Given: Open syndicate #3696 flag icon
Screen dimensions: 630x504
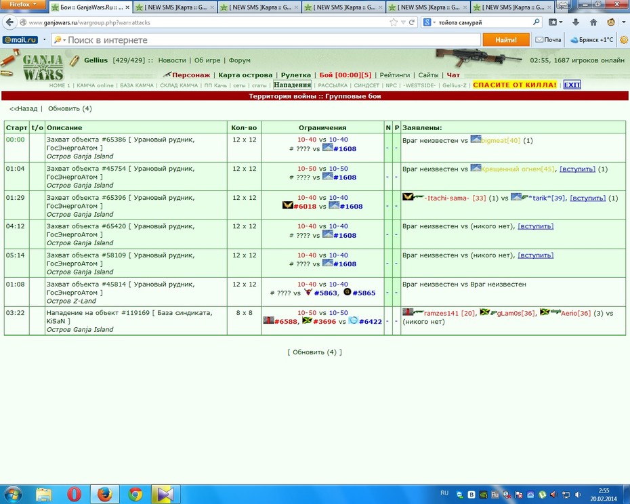Looking at the screenshot, I should point(307,320).
